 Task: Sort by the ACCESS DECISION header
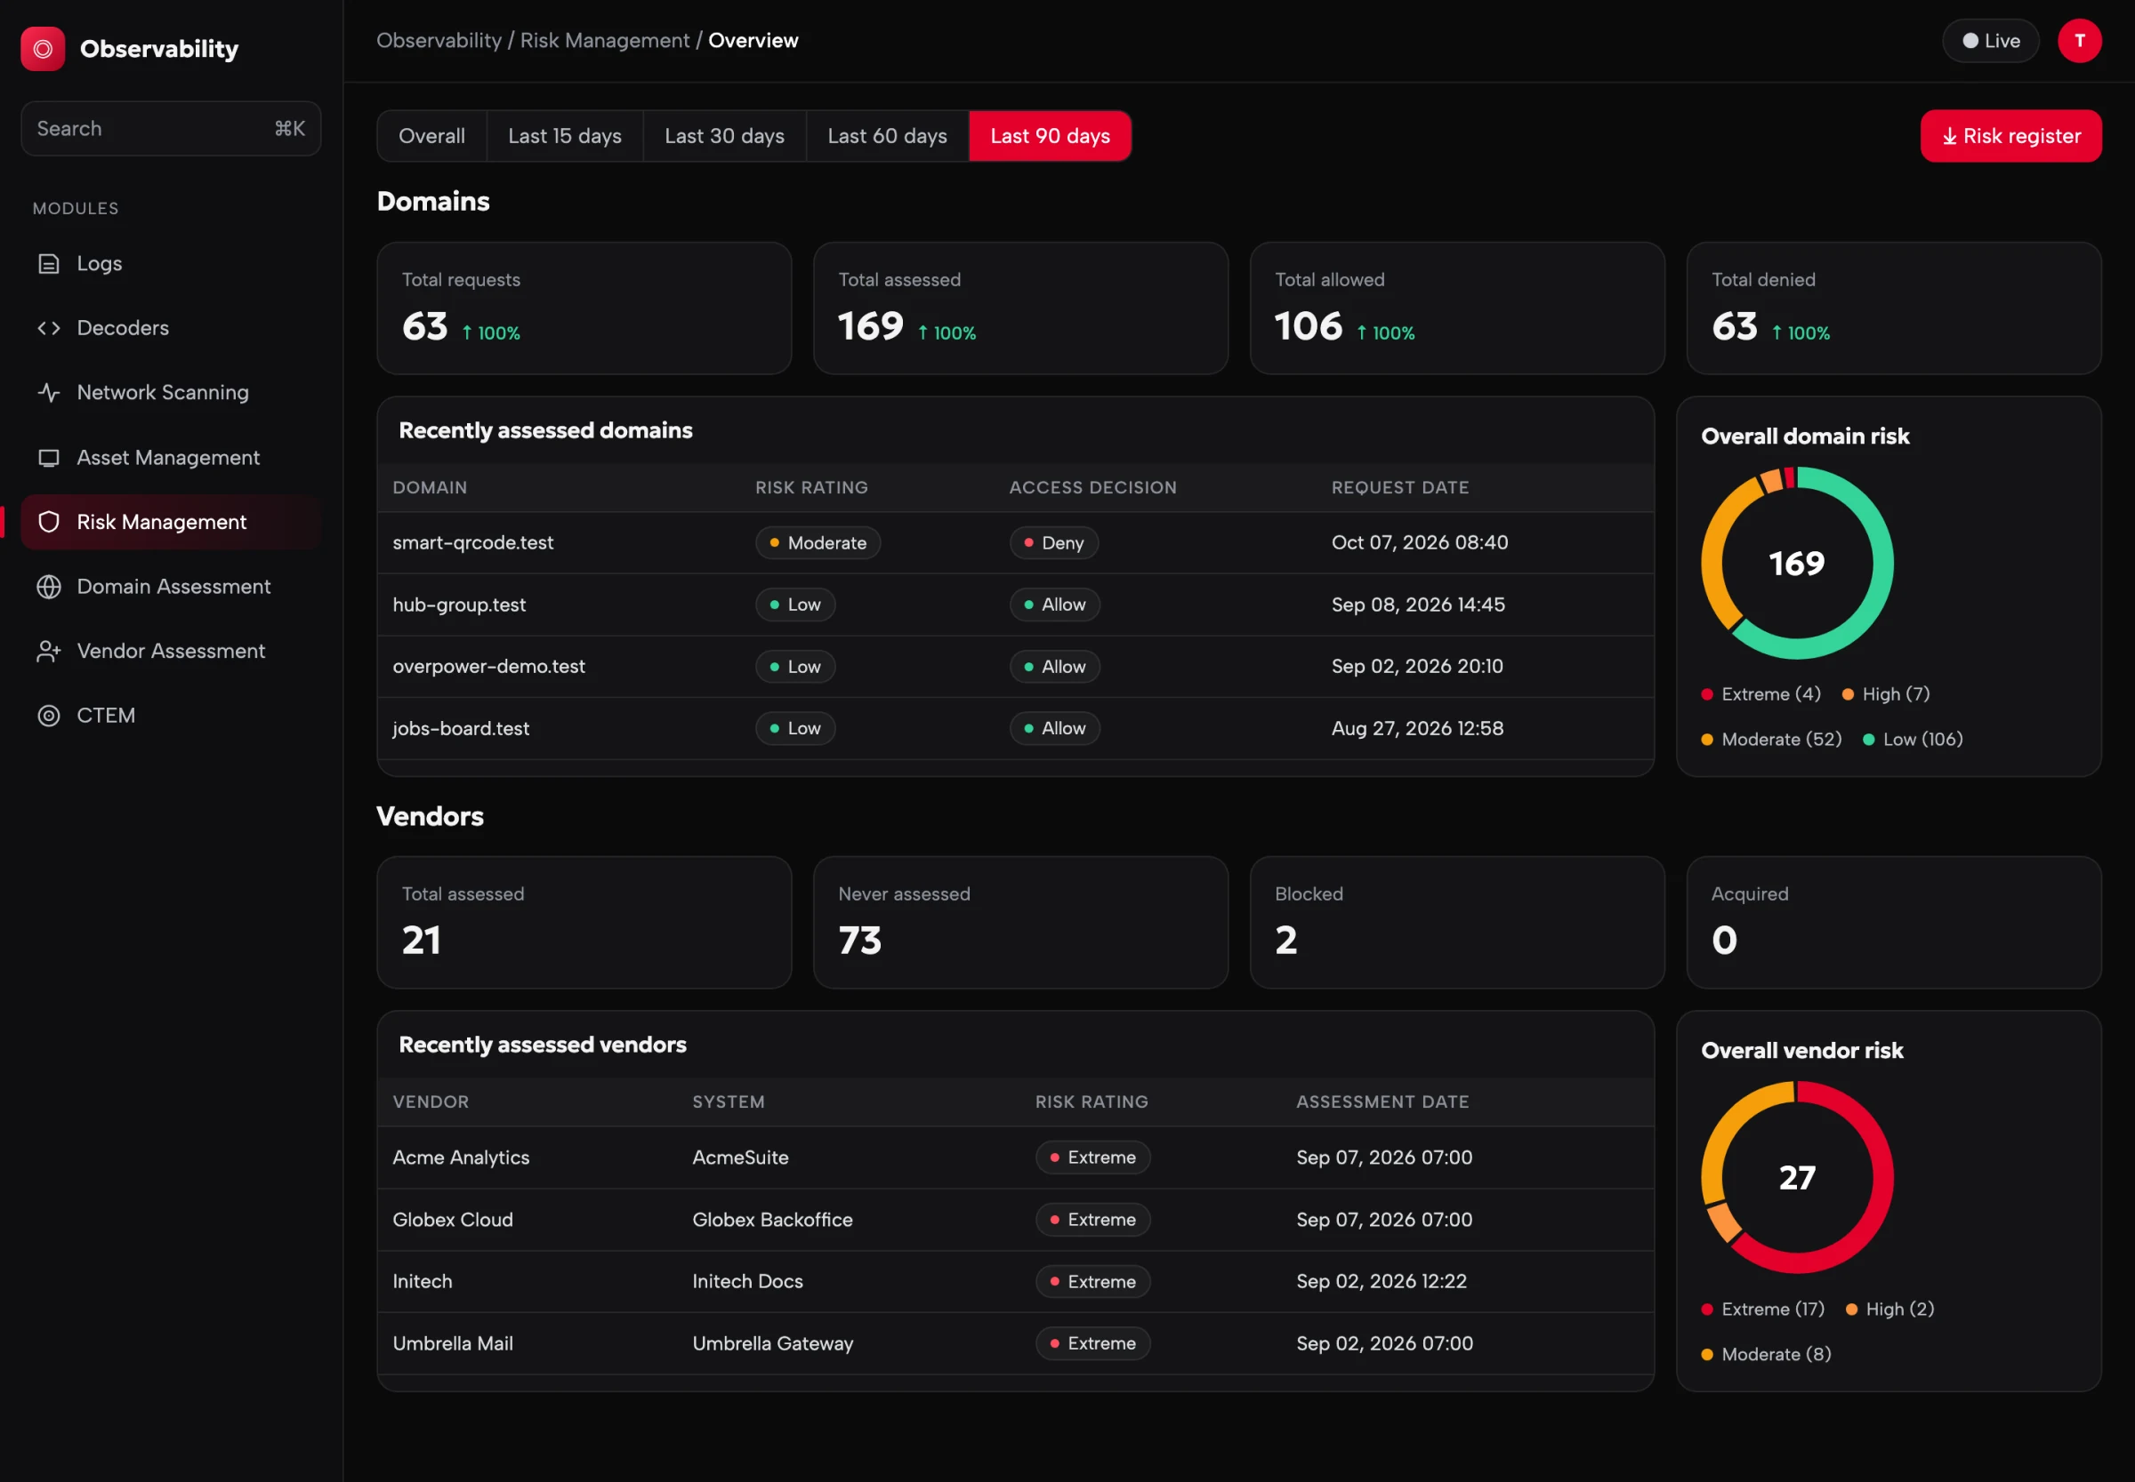1092,487
